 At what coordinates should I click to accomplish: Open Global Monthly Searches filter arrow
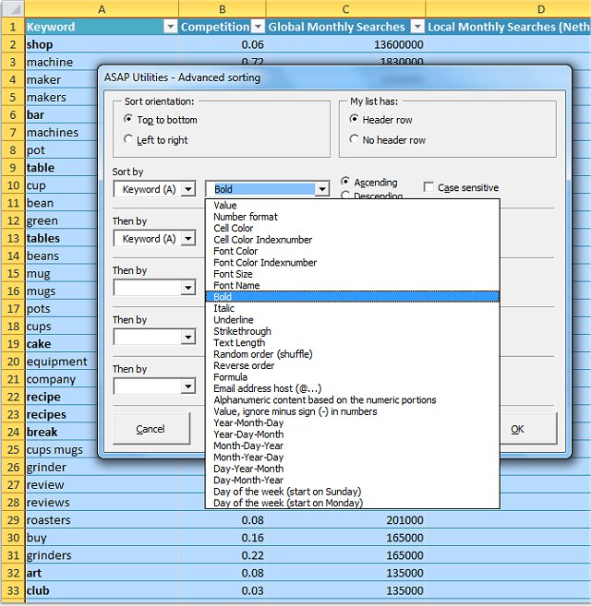(x=417, y=27)
